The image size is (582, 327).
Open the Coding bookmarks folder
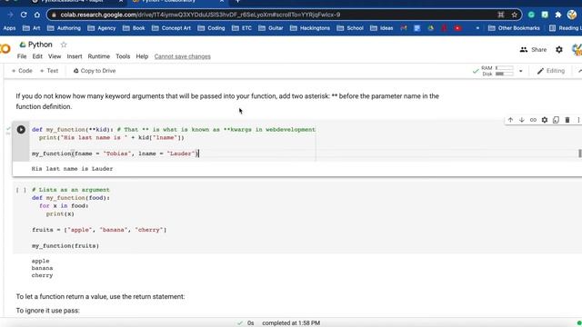(x=211, y=28)
